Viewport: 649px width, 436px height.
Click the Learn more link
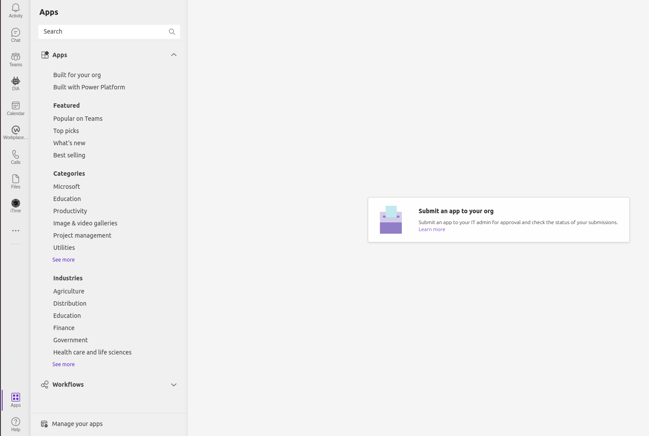pyautogui.click(x=432, y=229)
